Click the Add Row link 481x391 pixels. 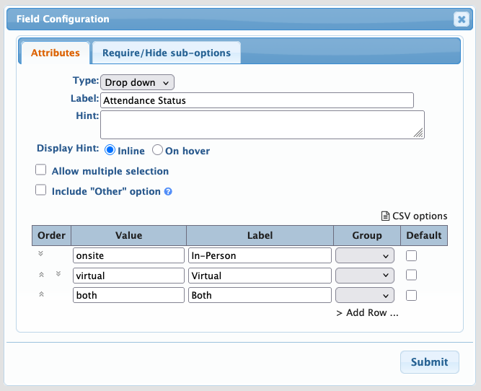(x=367, y=313)
